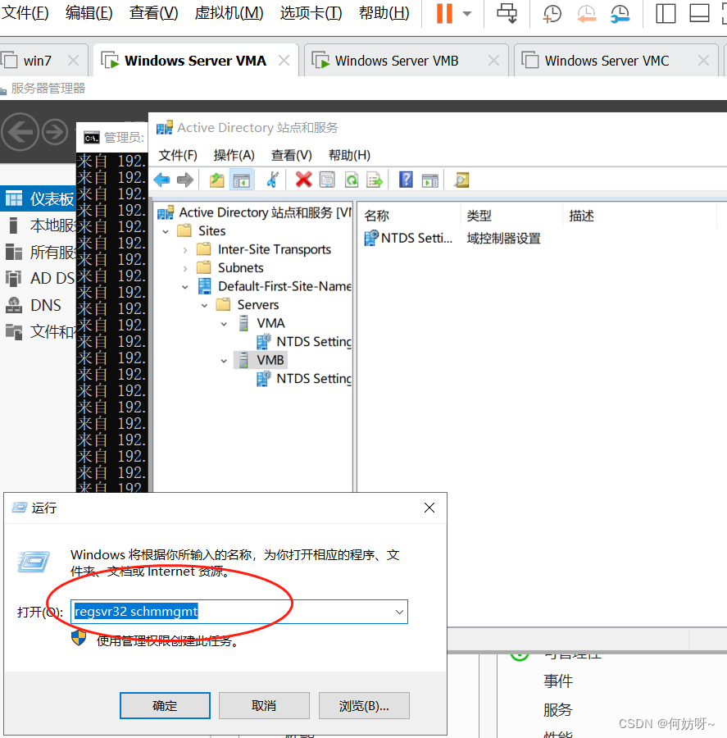Click the Cut scissors icon in toolbar
The height and width of the screenshot is (738, 727).
coord(273,180)
